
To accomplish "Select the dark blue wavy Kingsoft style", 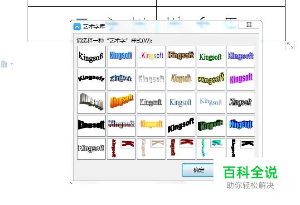I will pyautogui.click(x=121, y=80).
